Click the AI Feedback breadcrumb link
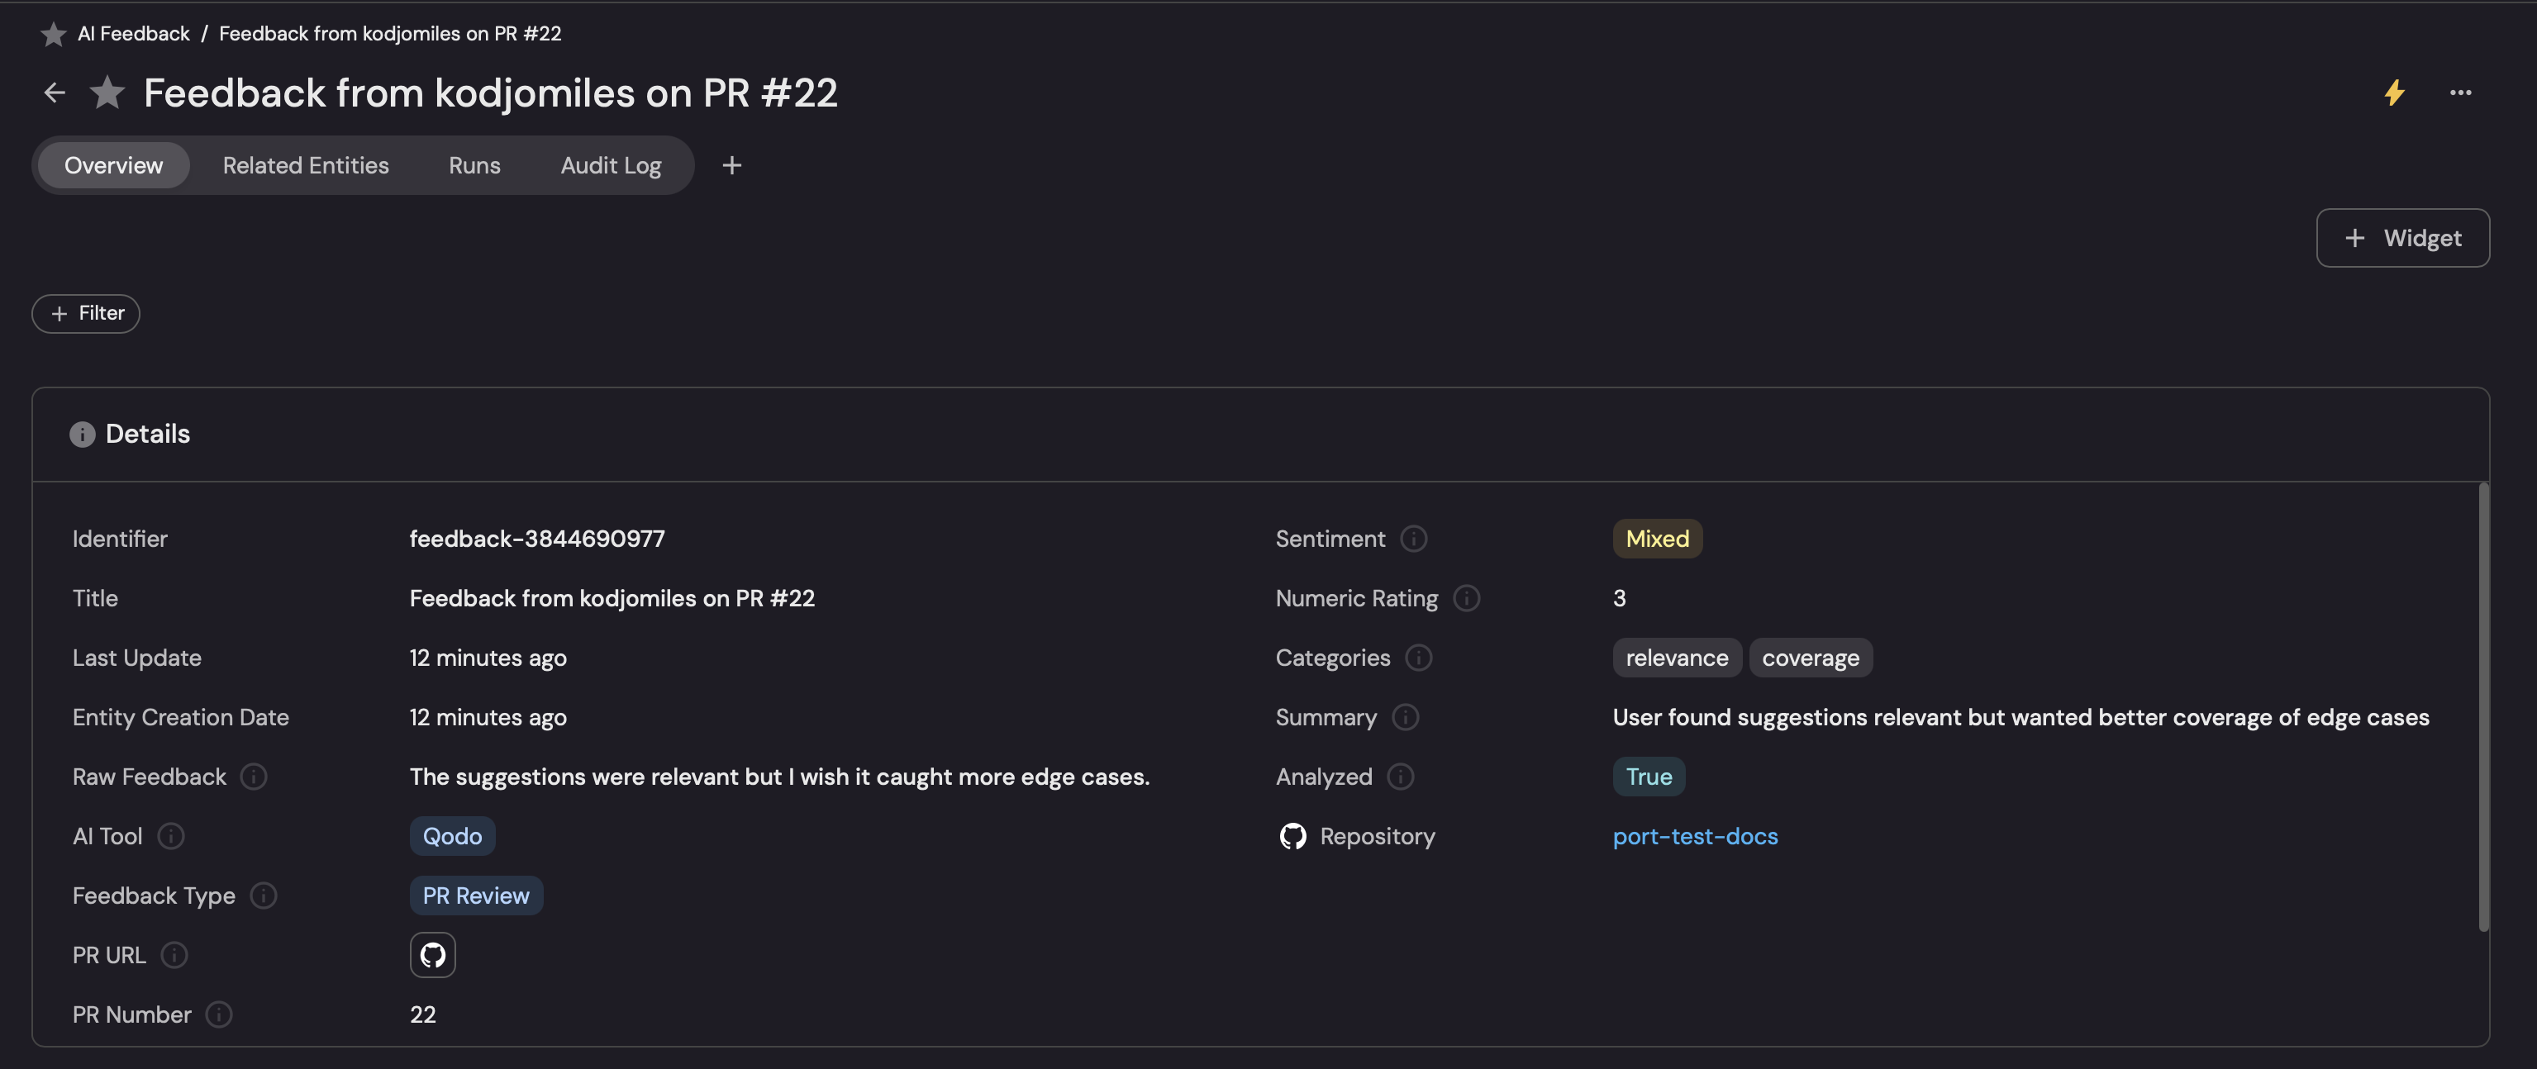The width and height of the screenshot is (2537, 1069). pyautogui.click(x=133, y=34)
